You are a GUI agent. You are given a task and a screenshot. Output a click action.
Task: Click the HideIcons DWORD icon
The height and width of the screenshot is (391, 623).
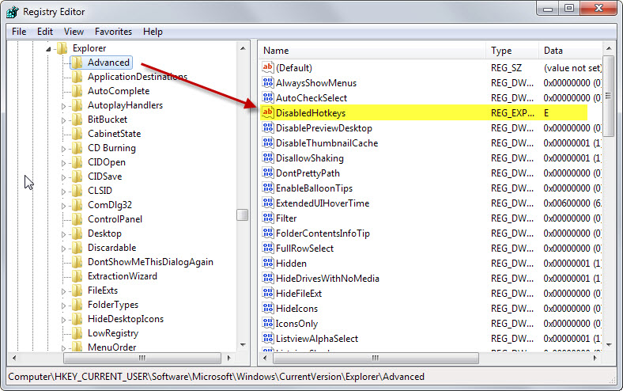click(x=268, y=308)
